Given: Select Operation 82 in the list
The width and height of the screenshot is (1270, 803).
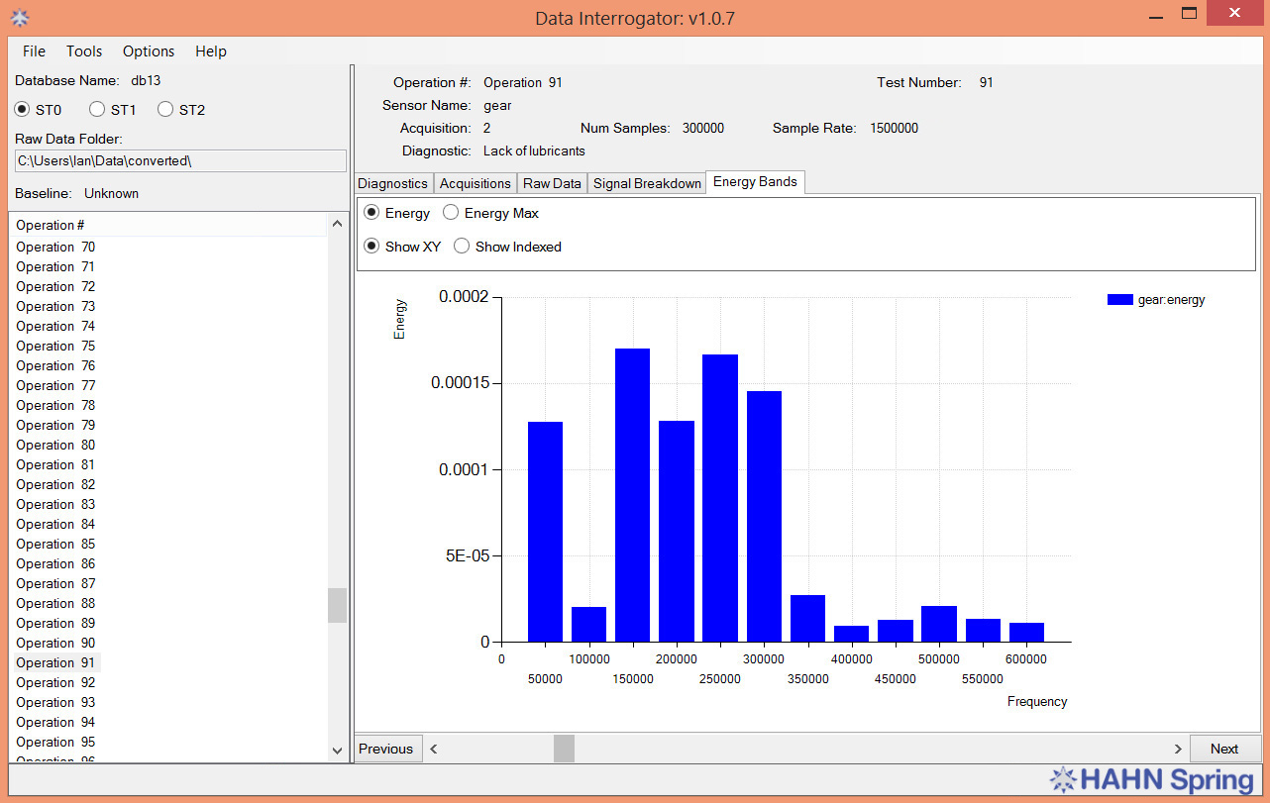Looking at the screenshot, I should (55, 484).
